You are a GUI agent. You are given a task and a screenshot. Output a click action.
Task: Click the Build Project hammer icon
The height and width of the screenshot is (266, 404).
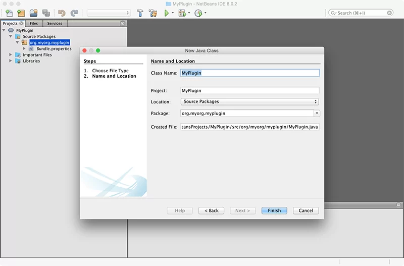point(140,13)
